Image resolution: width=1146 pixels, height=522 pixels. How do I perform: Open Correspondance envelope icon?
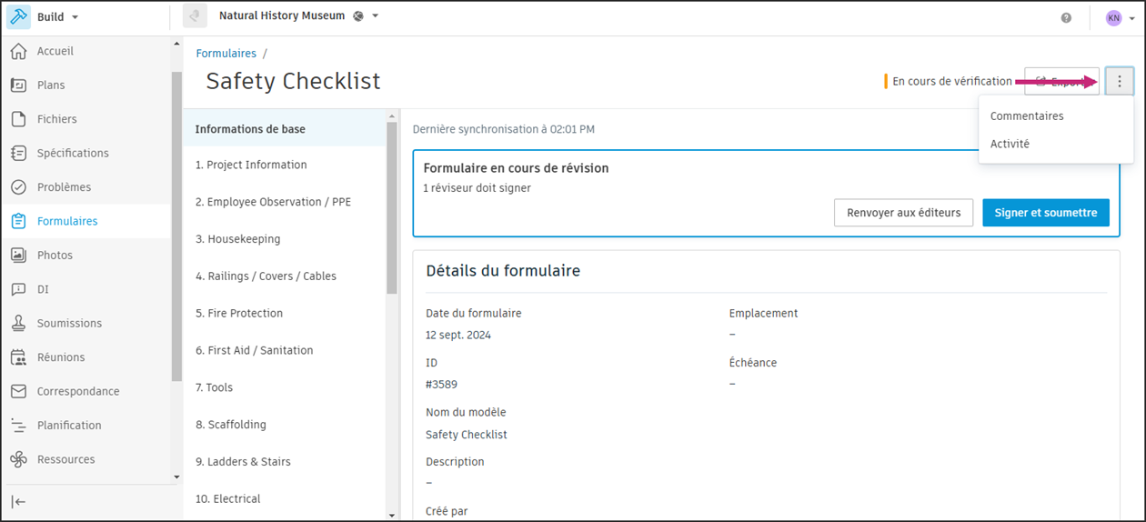coord(18,391)
